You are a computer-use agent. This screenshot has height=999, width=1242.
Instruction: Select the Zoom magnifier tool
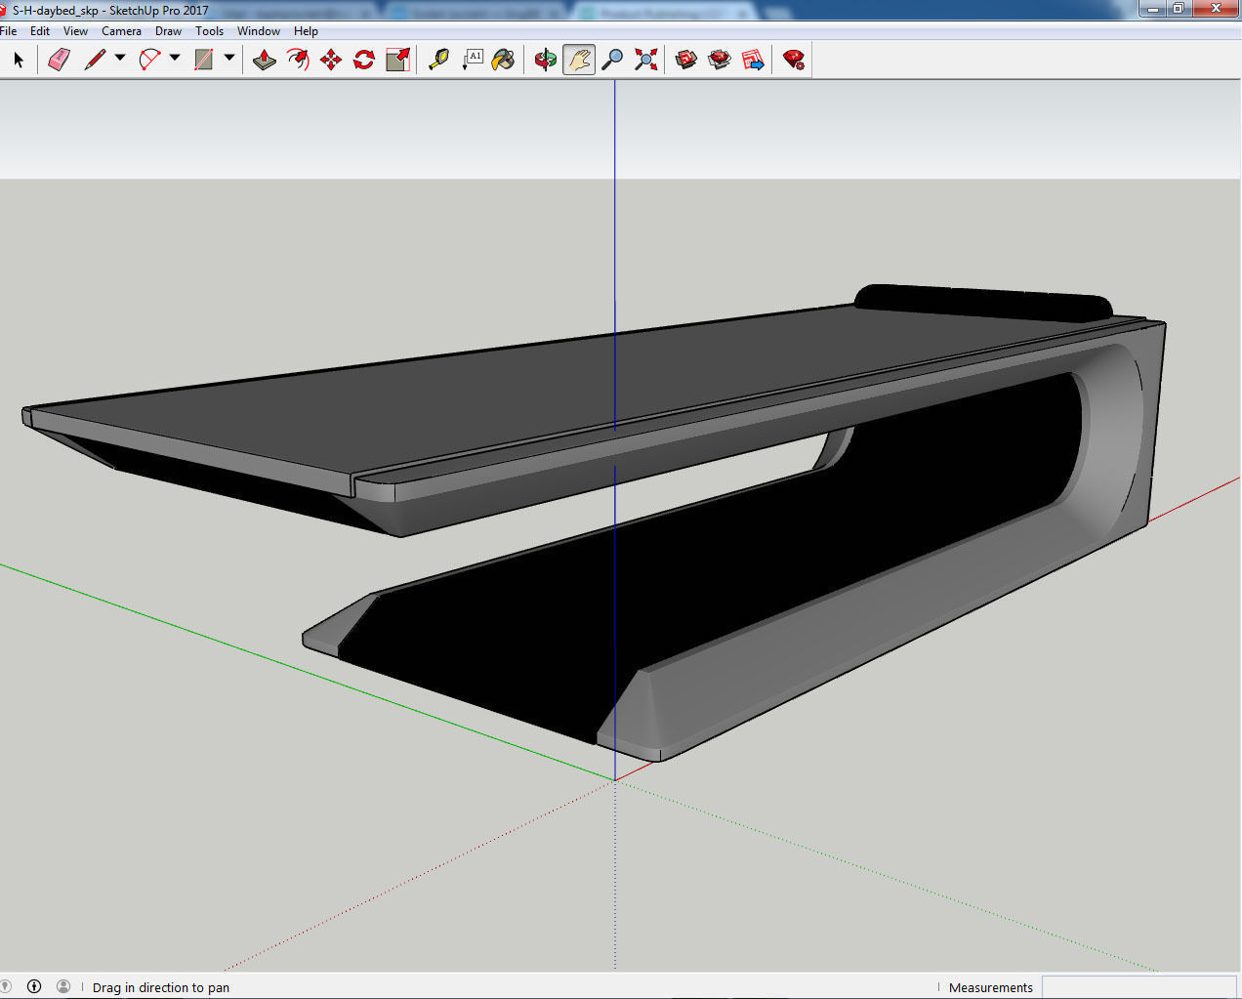pyautogui.click(x=612, y=61)
